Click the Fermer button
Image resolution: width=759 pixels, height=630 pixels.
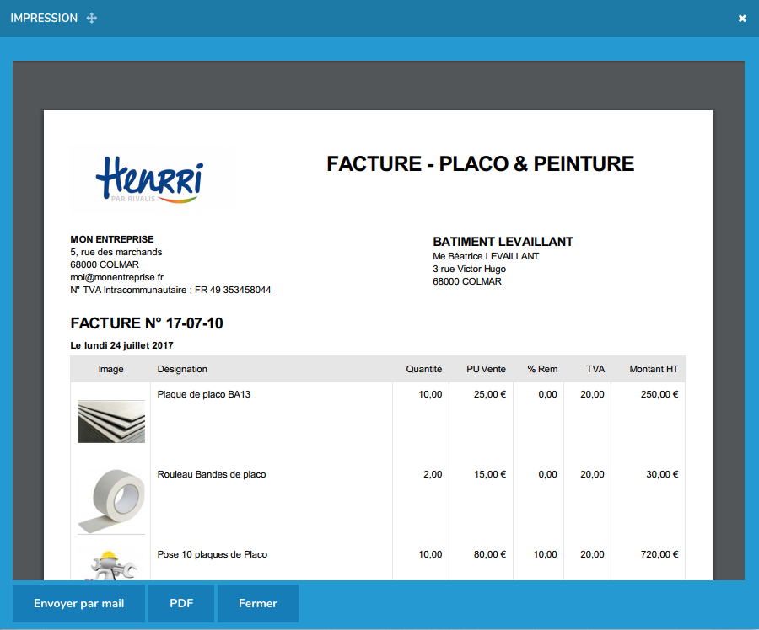click(257, 603)
